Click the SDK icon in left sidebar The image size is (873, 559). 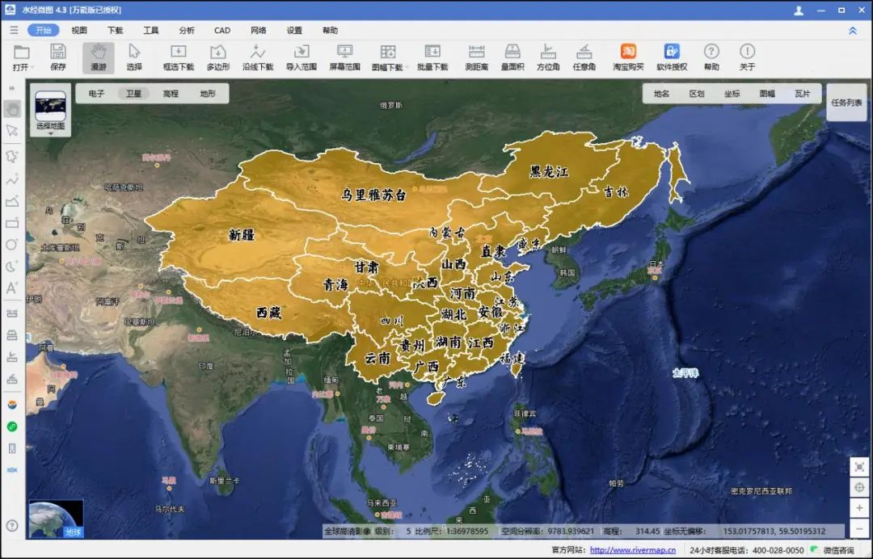(x=12, y=470)
